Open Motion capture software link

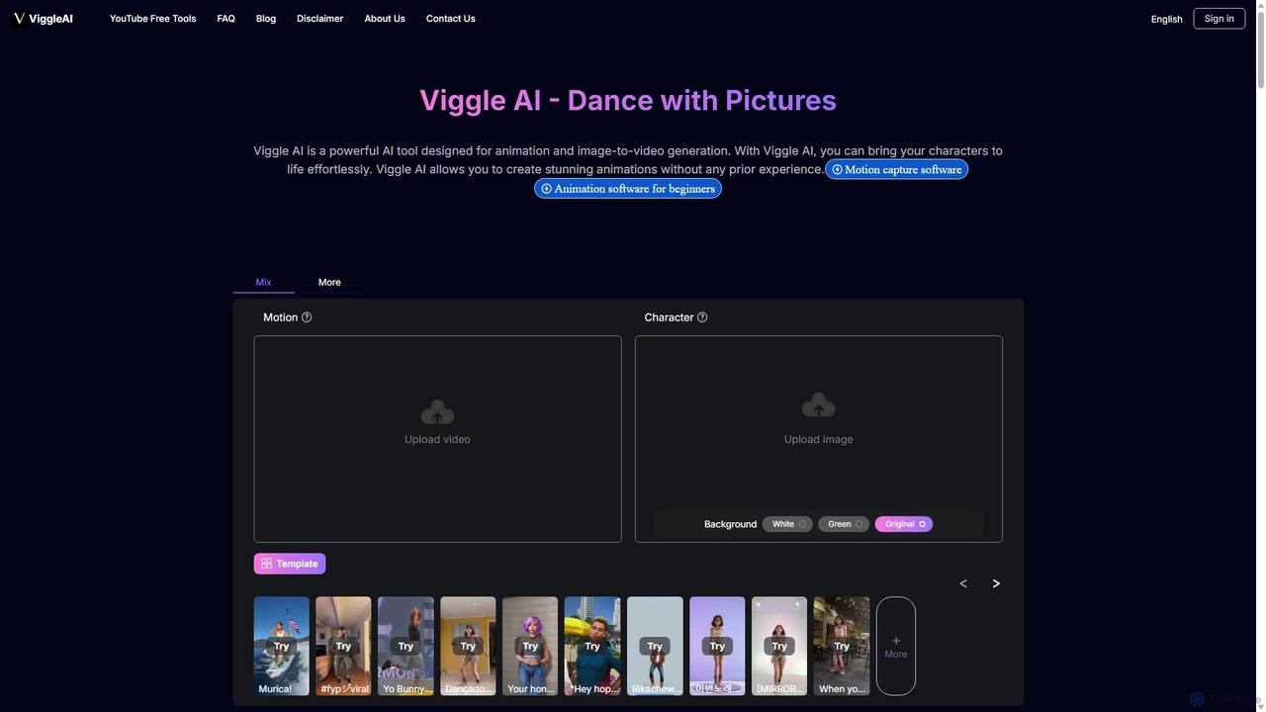(896, 169)
